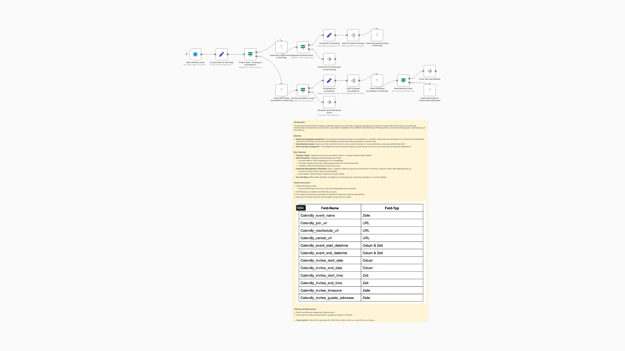
Task: Select the Guests cancellation check node
Action: [x=303, y=90]
